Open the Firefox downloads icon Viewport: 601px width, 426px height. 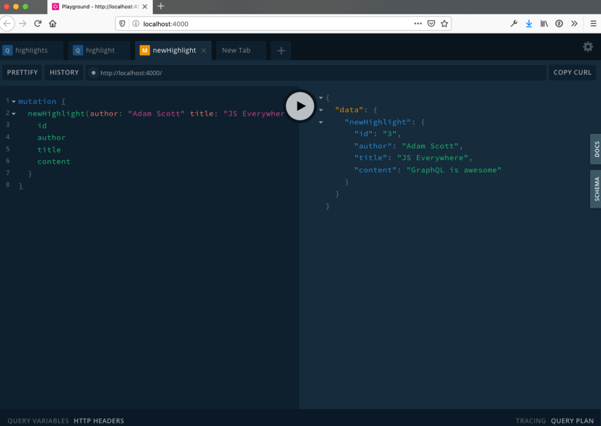tap(529, 23)
